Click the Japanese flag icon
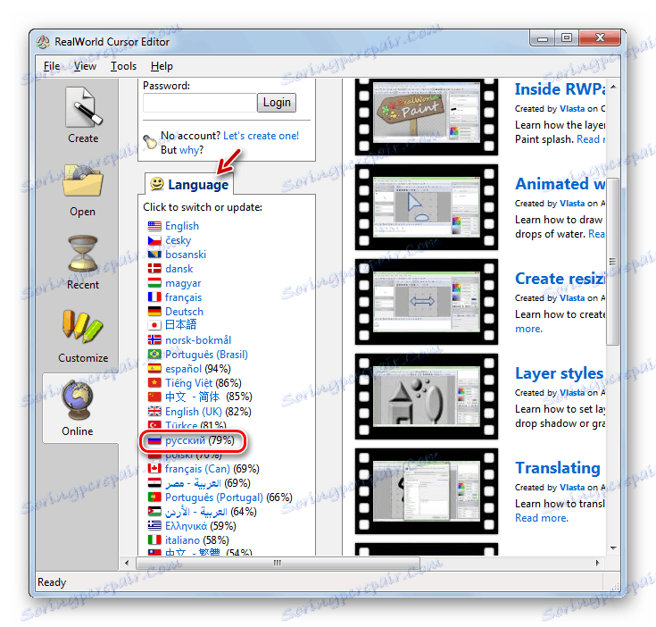The height and width of the screenshot is (627, 656). tap(154, 325)
